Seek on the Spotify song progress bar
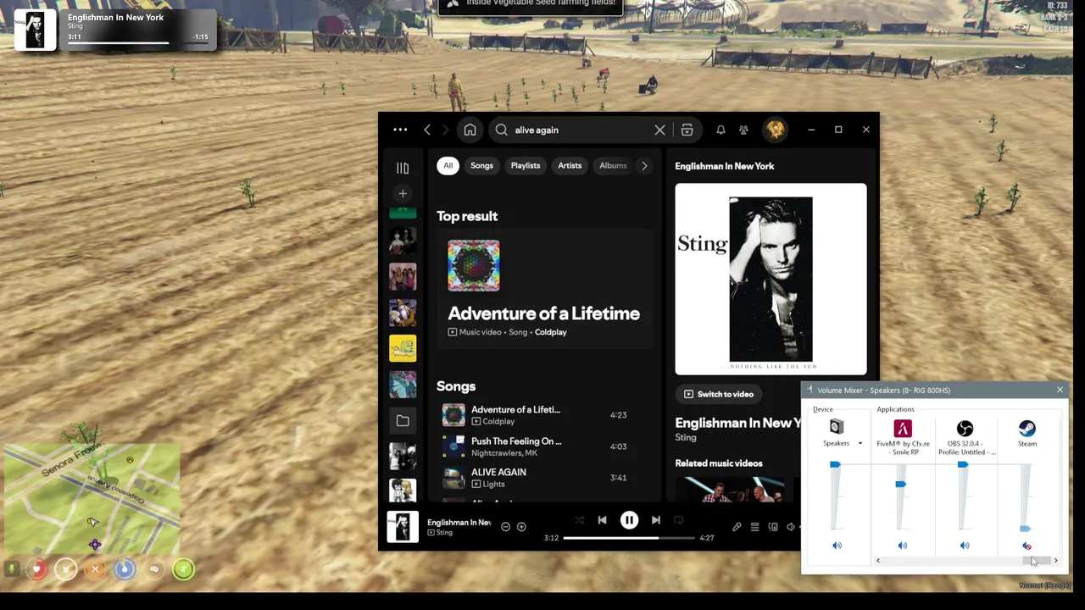 (629, 538)
